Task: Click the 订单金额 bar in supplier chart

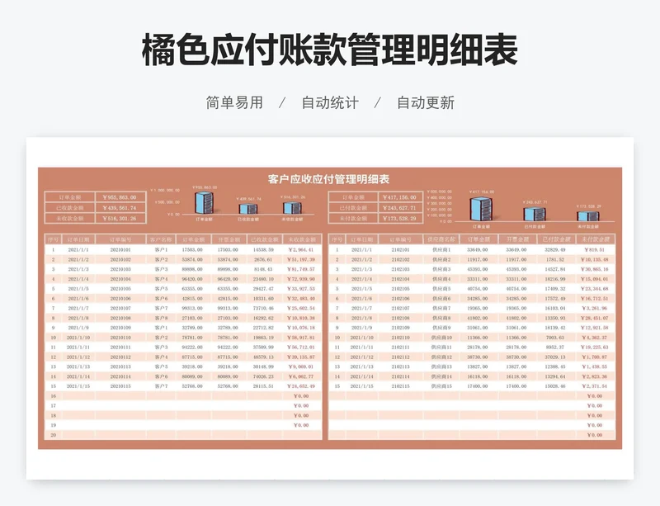Action: (x=482, y=209)
